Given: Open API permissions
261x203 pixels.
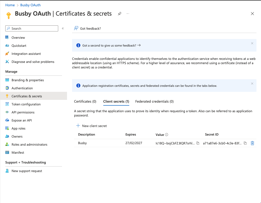Looking at the screenshot, I should click(x=23, y=112).
